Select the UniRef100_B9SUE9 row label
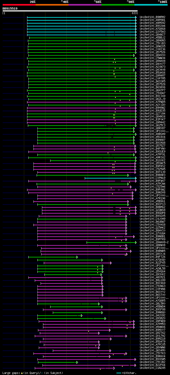The image size is (170, 375). [153, 152]
